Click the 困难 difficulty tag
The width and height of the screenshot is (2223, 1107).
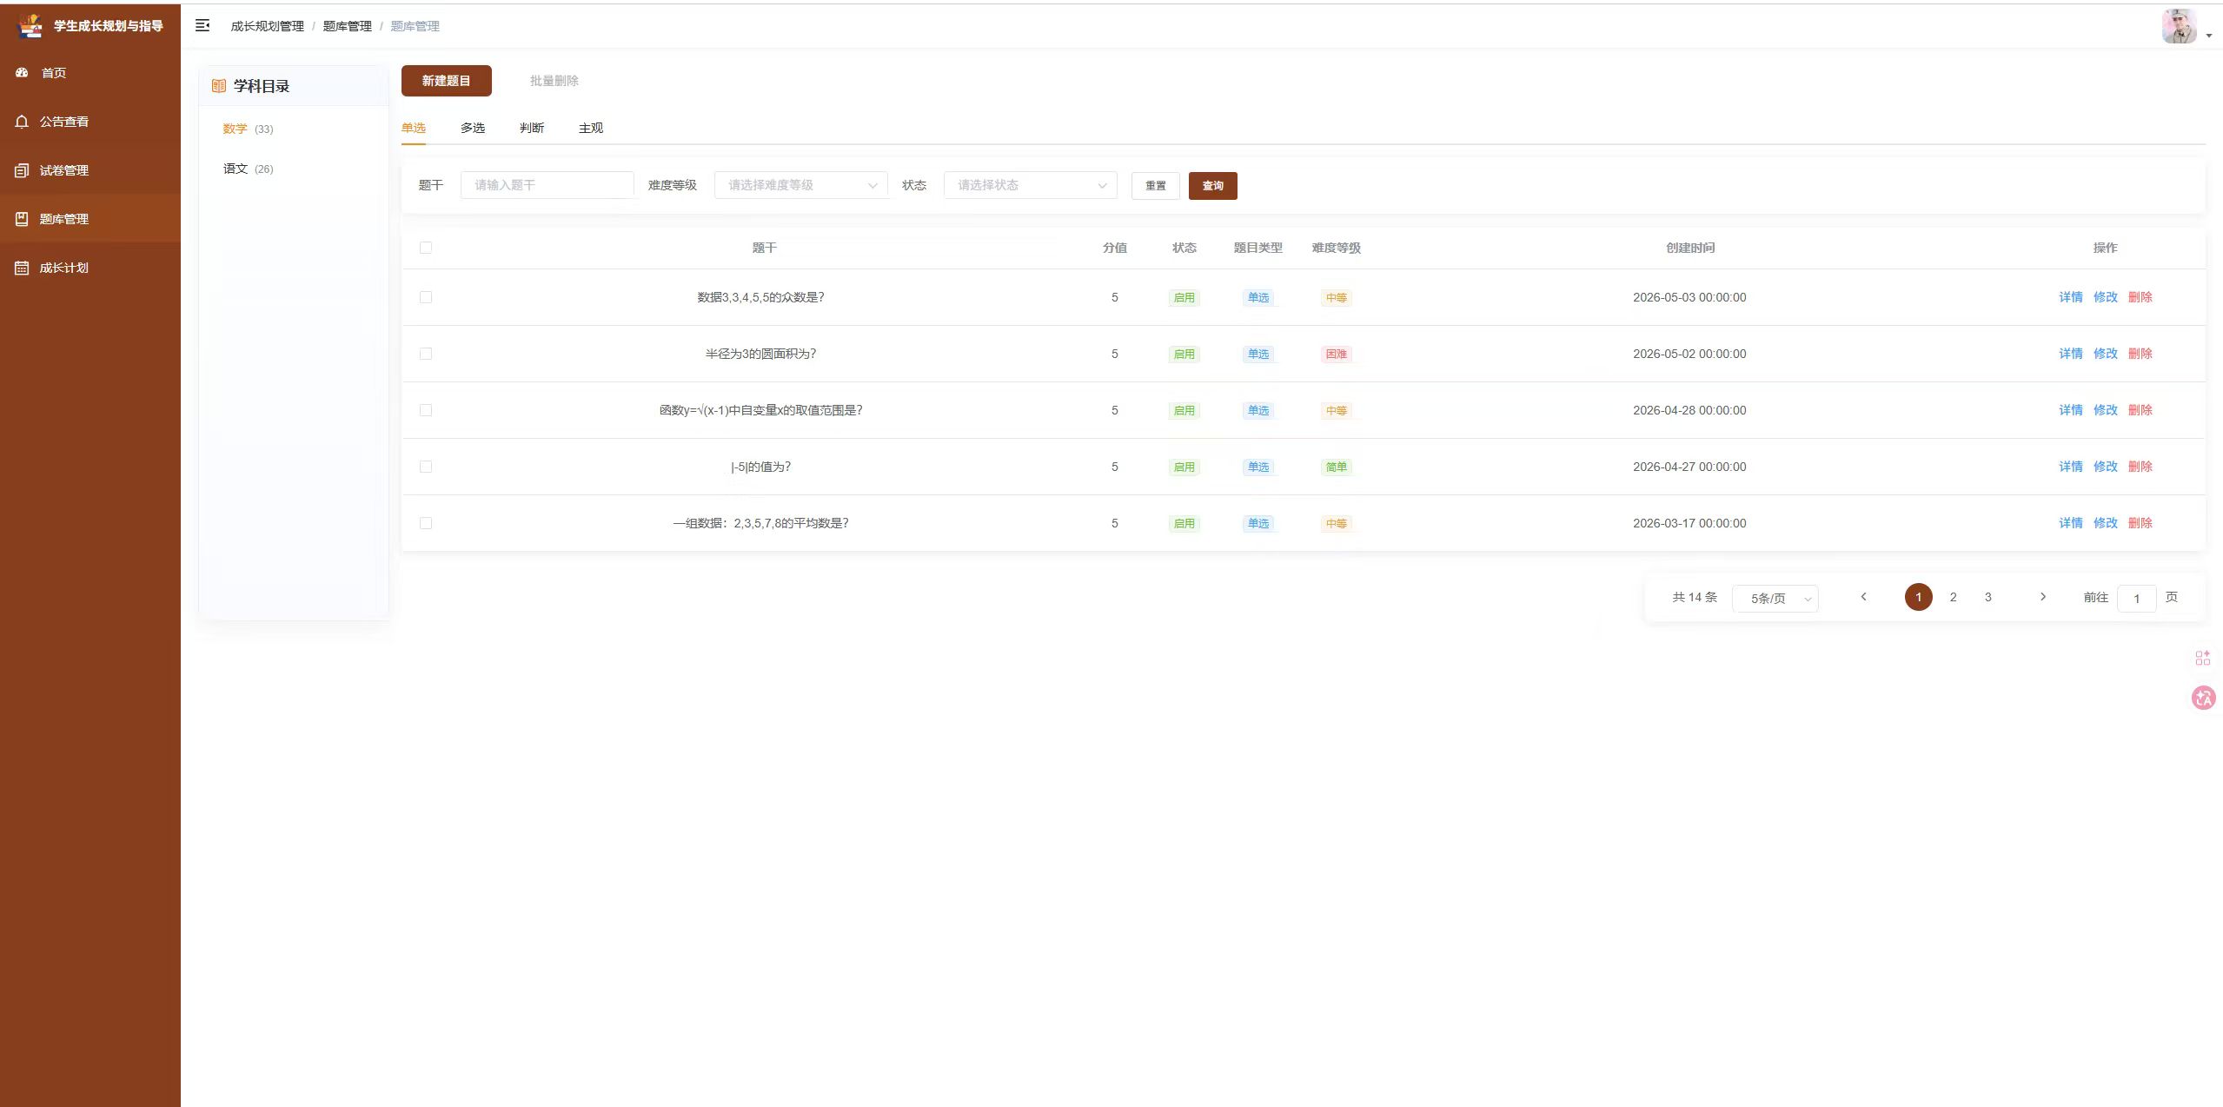1337,355
